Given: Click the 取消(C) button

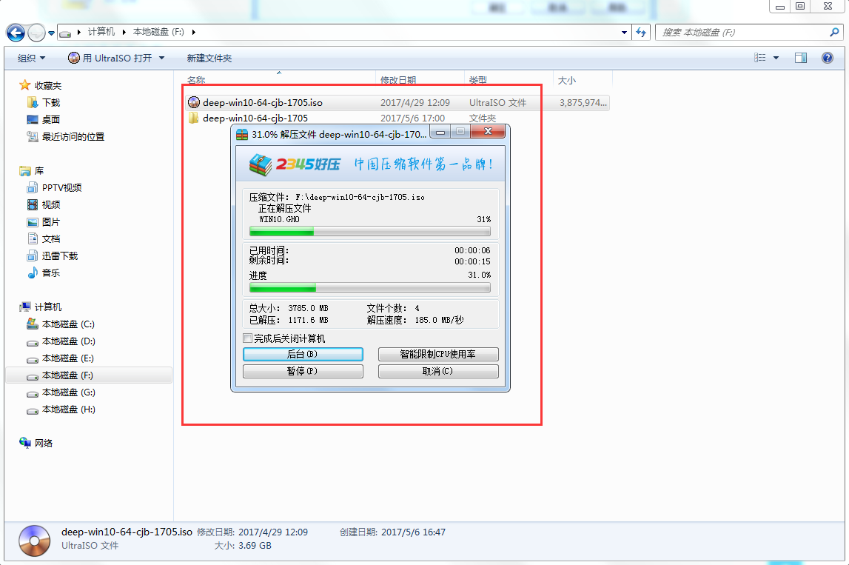Looking at the screenshot, I should click(438, 371).
